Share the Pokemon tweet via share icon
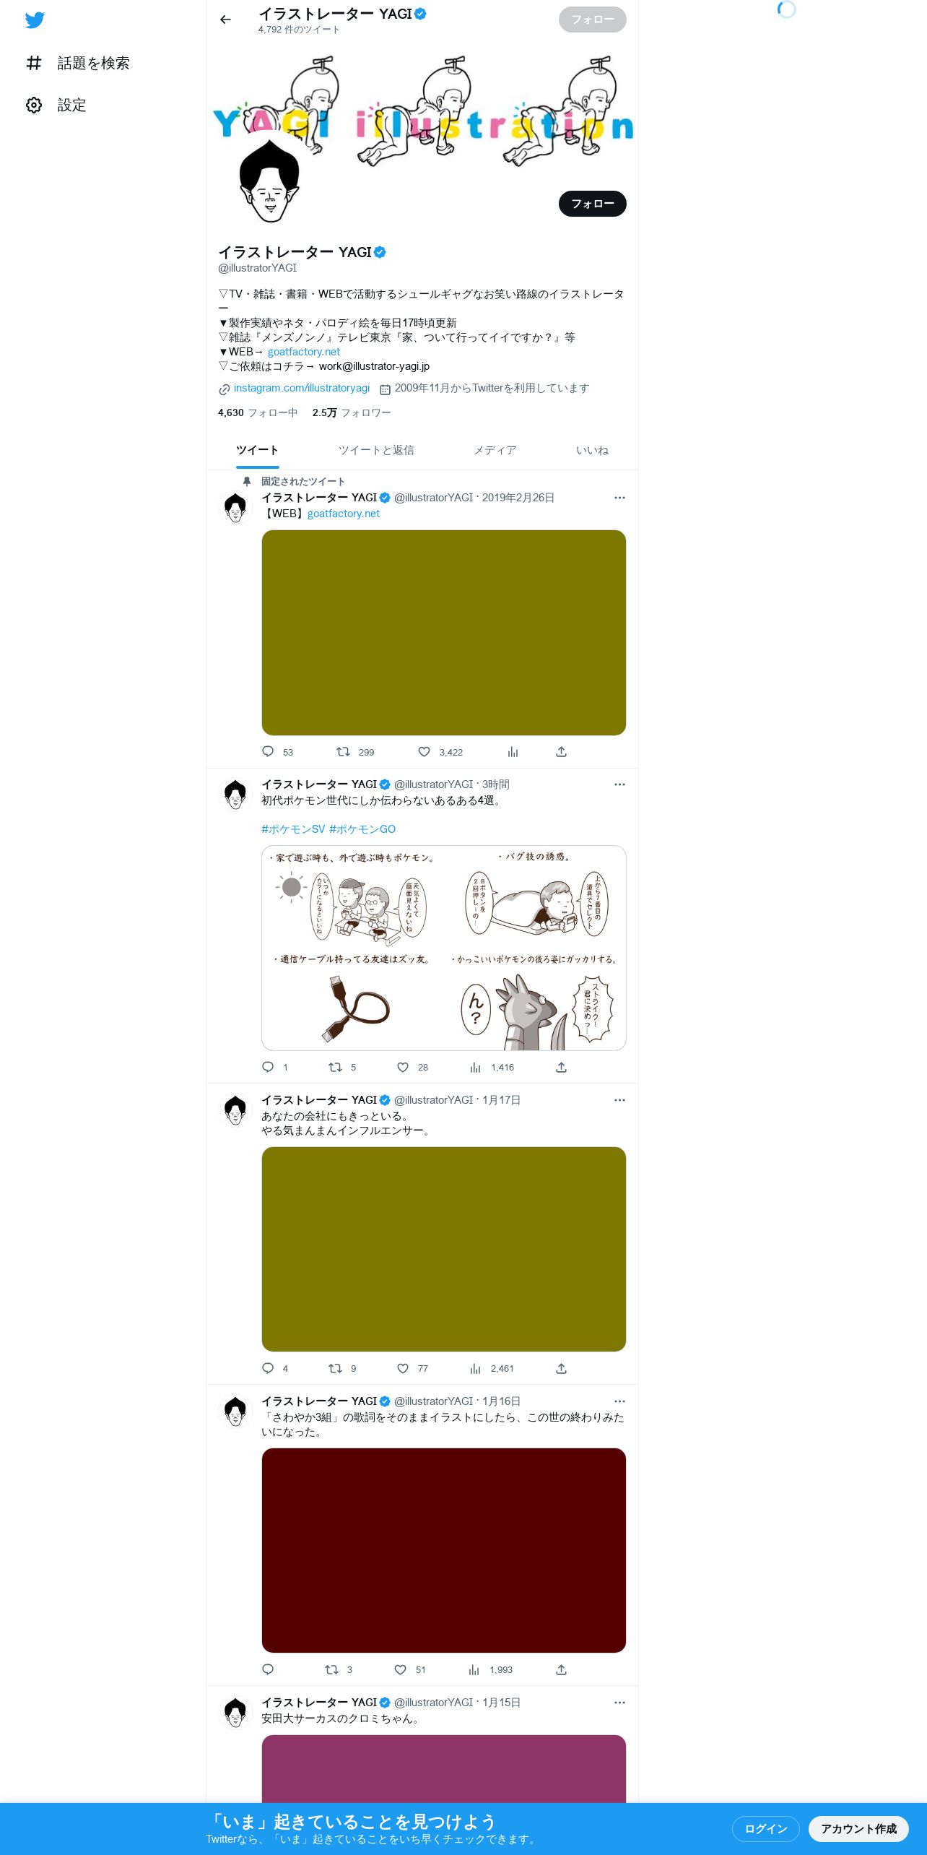This screenshot has width=927, height=1855. coord(561,1067)
